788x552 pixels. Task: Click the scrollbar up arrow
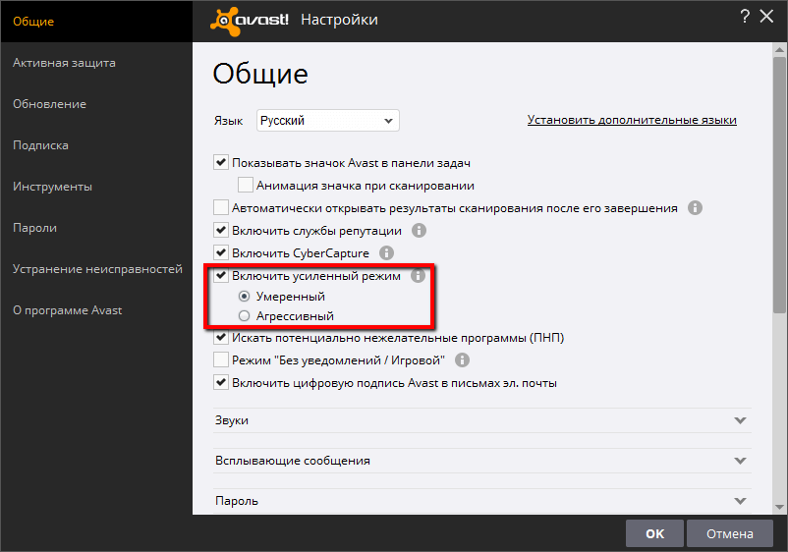pyautogui.click(x=779, y=49)
